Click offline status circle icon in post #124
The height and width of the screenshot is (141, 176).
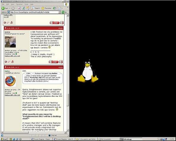point(6,62)
